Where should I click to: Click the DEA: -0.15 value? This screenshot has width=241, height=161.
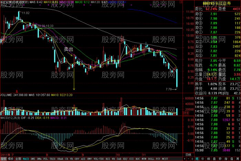point(42,118)
